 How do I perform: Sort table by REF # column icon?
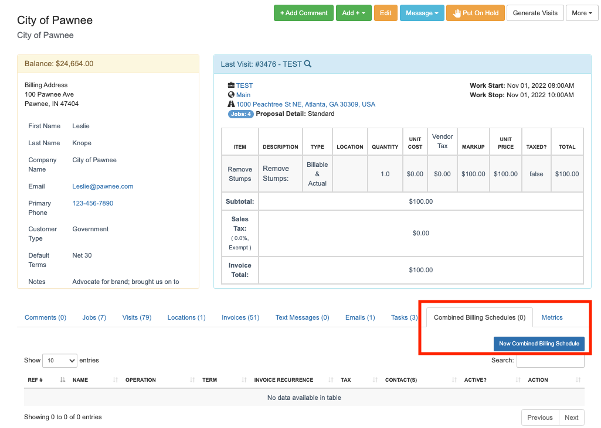62,380
